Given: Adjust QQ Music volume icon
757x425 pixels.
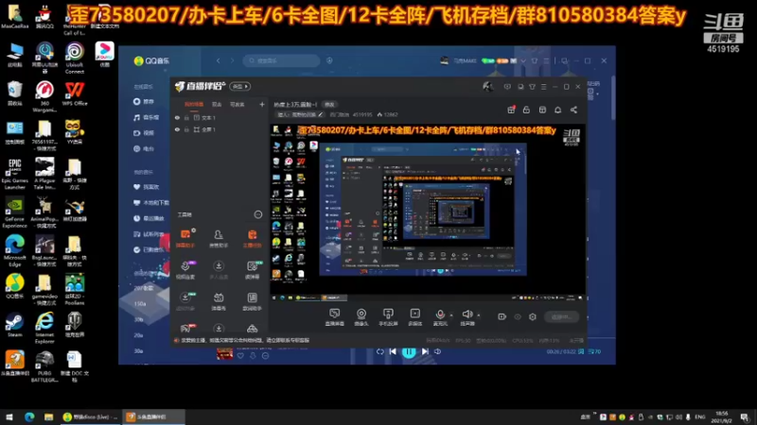Looking at the screenshot, I should pyautogui.click(x=437, y=351).
